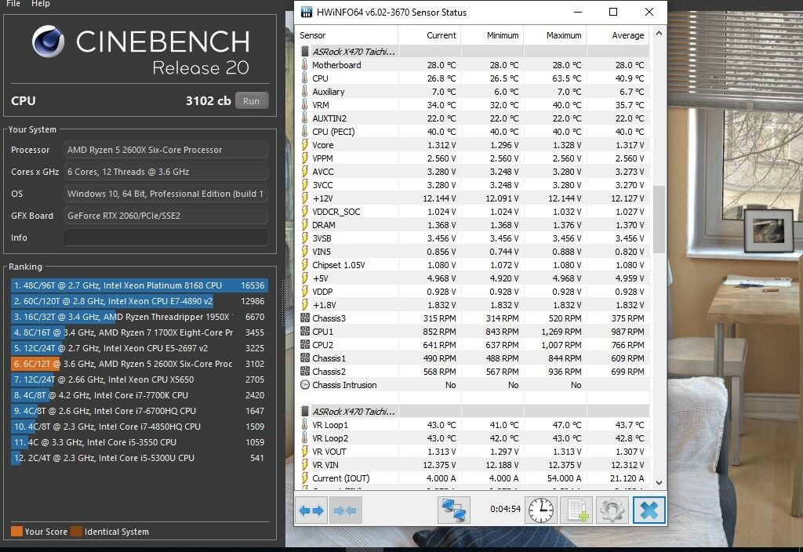
Task: Click the Identical System legend swatch
Action: 76,531
